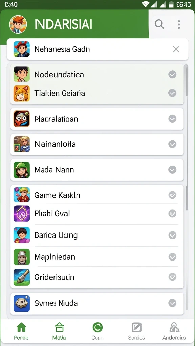Open the Conn tab

coord(97,331)
